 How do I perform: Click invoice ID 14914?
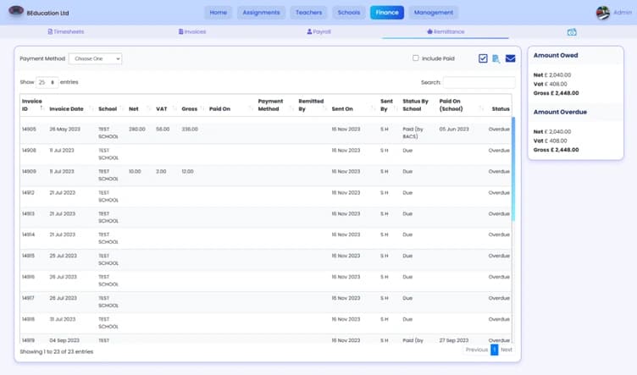pos(29,234)
